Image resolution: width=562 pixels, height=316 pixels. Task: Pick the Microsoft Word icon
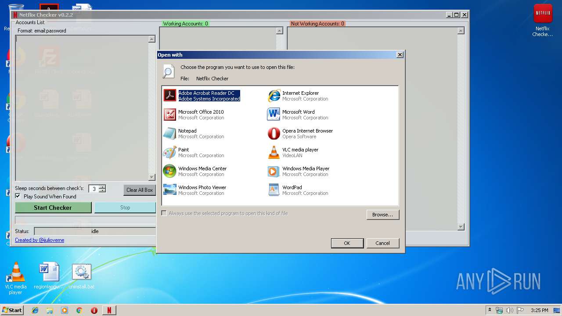tap(274, 115)
